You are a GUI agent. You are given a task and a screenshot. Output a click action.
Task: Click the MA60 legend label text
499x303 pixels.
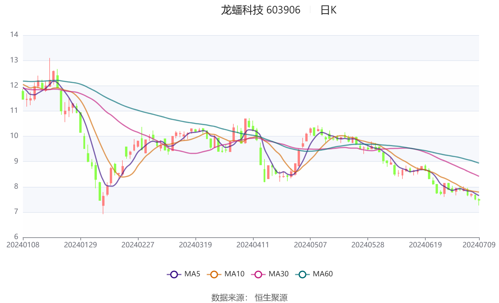click(x=323, y=274)
